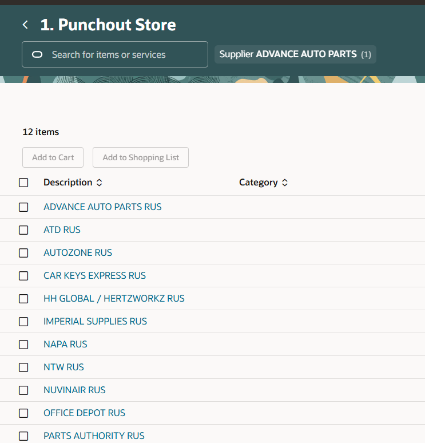This screenshot has height=443, width=425.
Task: Check the box for ADVANCE AUTO PARTS RUS
Action: click(x=23, y=207)
